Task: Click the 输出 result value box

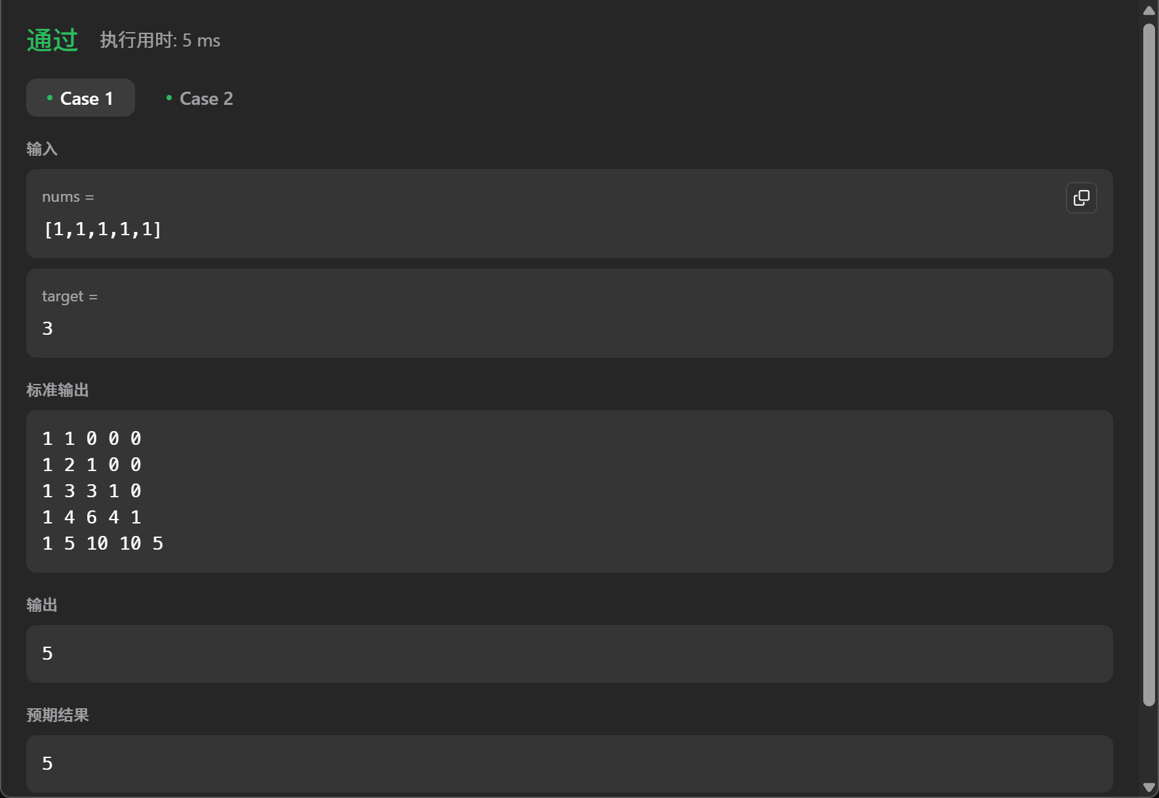Action: click(x=569, y=653)
